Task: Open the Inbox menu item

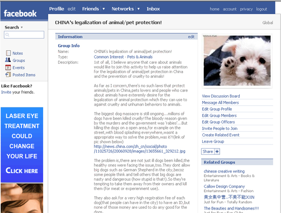Action: coord(153,9)
